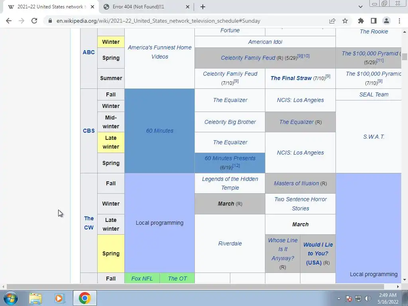
Task: Show hidden system tray icons
Action: [339, 298]
